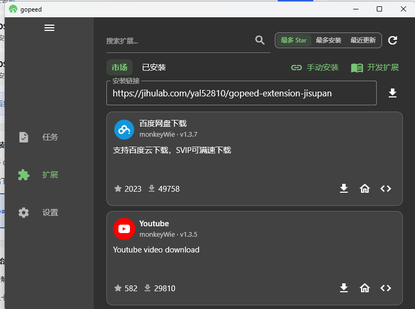
Task: Open homepage of 百度网盘下载 extension
Action: pyautogui.click(x=365, y=189)
